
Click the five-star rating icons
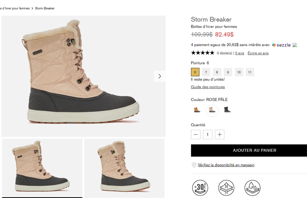(x=203, y=53)
